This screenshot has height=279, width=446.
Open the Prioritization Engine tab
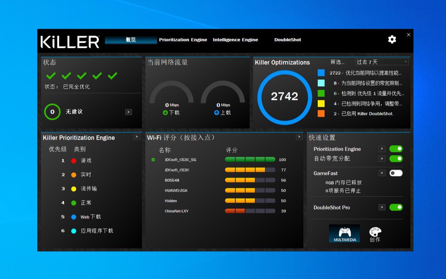pyautogui.click(x=183, y=40)
